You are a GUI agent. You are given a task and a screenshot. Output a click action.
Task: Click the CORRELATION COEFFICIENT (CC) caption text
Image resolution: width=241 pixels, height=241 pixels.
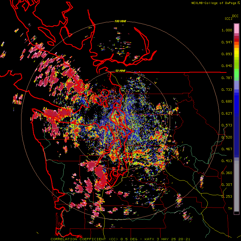point(84,239)
